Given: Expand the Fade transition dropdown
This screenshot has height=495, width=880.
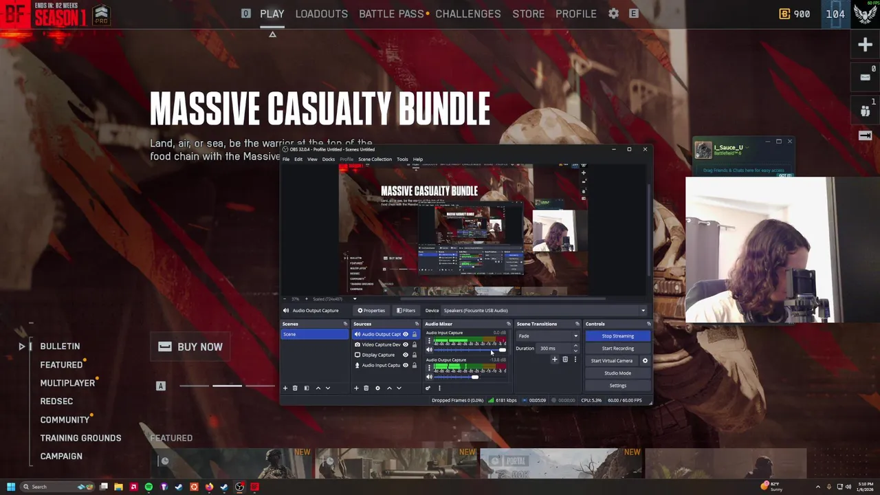Looking at the screenshot, I should pyautogui.click(x=548, y=336).
